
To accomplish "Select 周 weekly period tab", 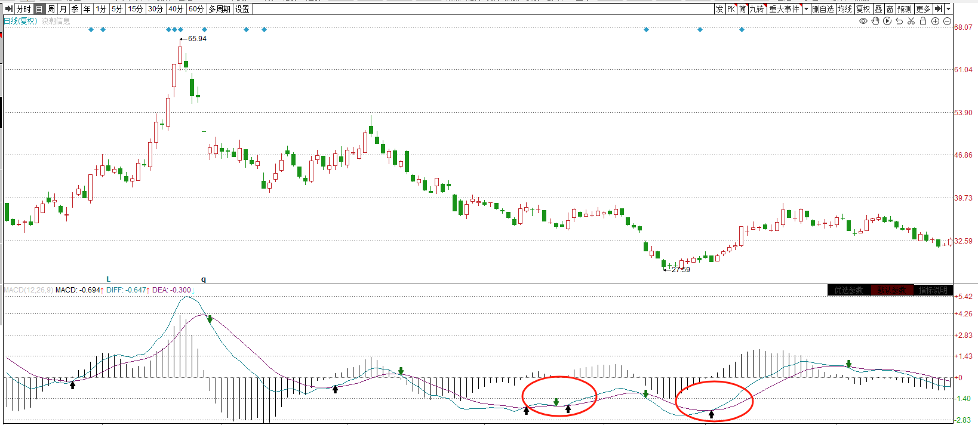I will pos(51,9).
